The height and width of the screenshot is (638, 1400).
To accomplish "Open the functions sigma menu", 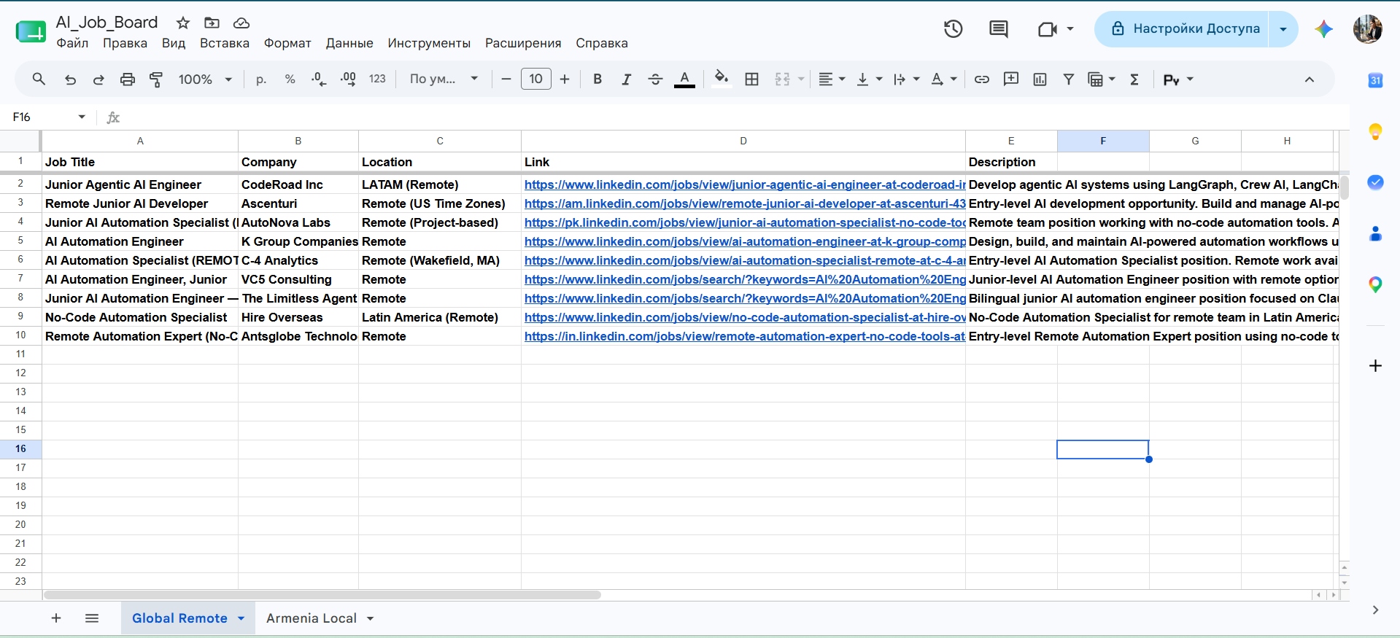I will (x=1134, y=79).
